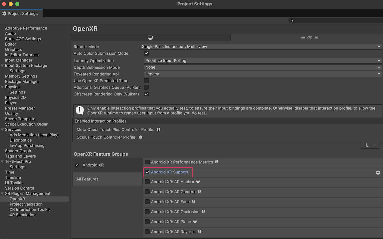Open the Latency Optimization dropdown

[263, 61]
